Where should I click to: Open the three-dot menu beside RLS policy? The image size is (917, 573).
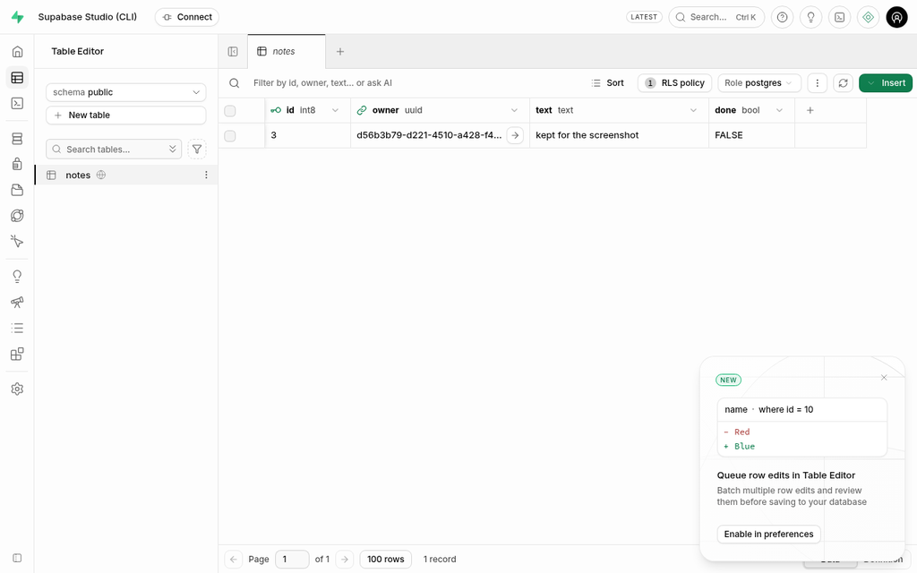(817, 83)
